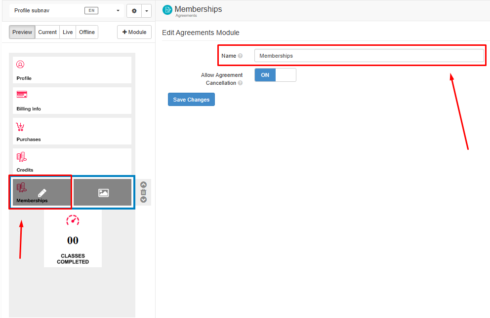Toggle the Allow Agreement Cancellation switch
Viewport: 490px width, 318px height.
tap(275, 75)
